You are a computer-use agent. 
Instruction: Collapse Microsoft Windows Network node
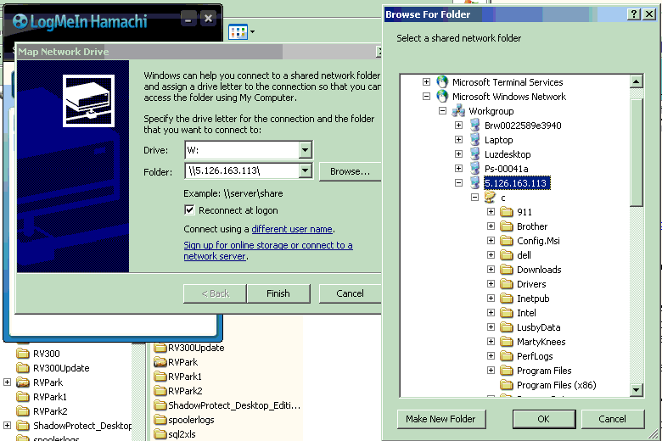coord(426,96)
